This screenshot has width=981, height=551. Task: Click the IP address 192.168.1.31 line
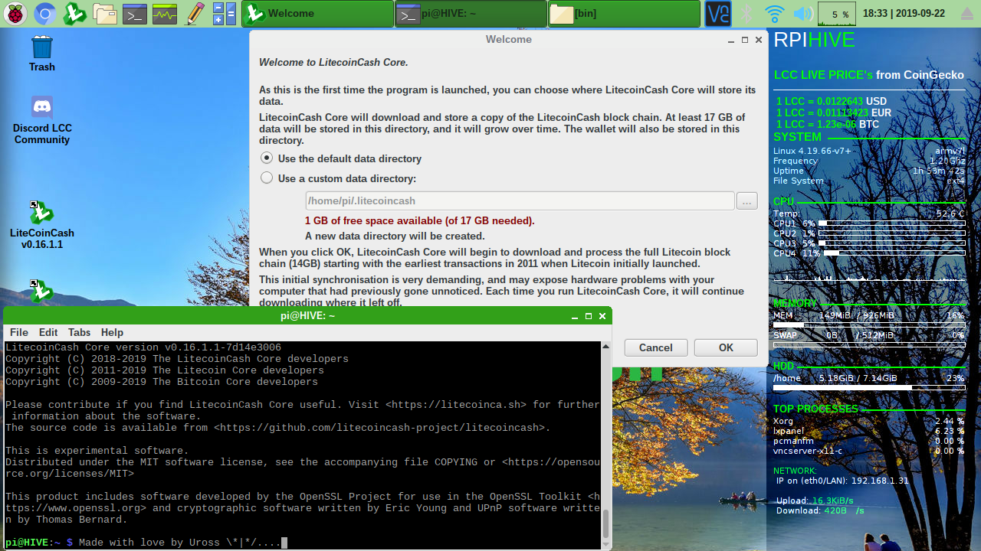pyautogui.click(x=842, y=481)
